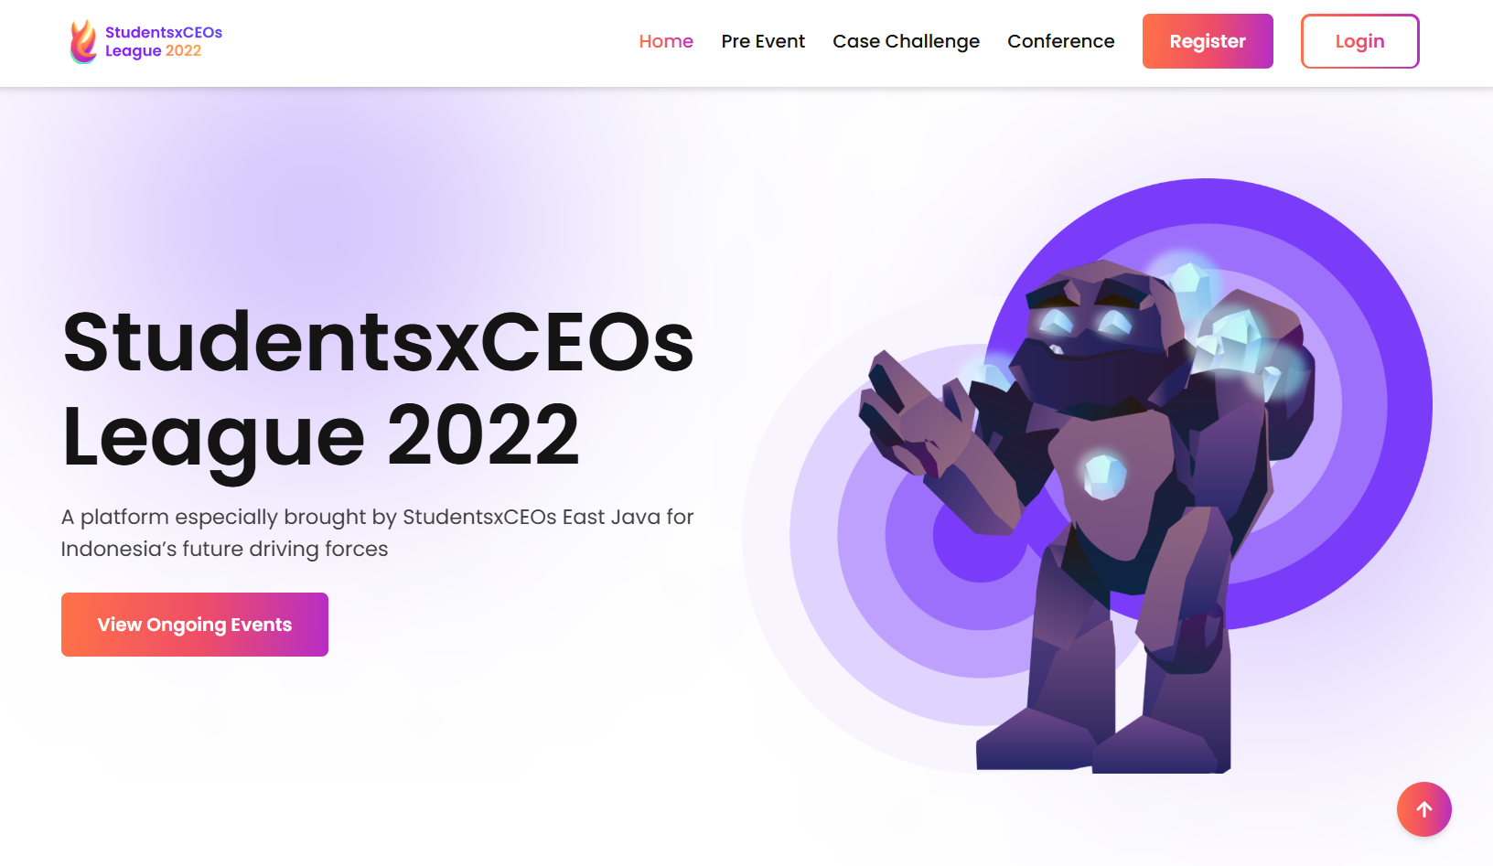Viewport: 1493px width, 866px height.
Task: Click the scroll-to-top arrow button
Action: tap(1423, 809)
